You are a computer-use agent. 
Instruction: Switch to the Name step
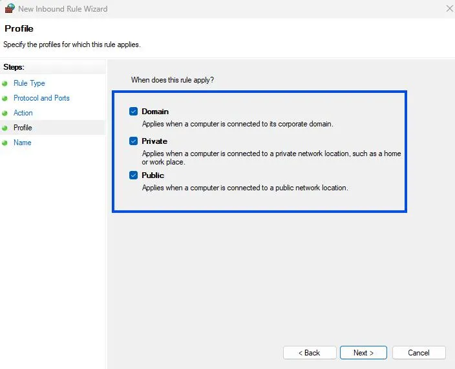(x=23, y=143)
